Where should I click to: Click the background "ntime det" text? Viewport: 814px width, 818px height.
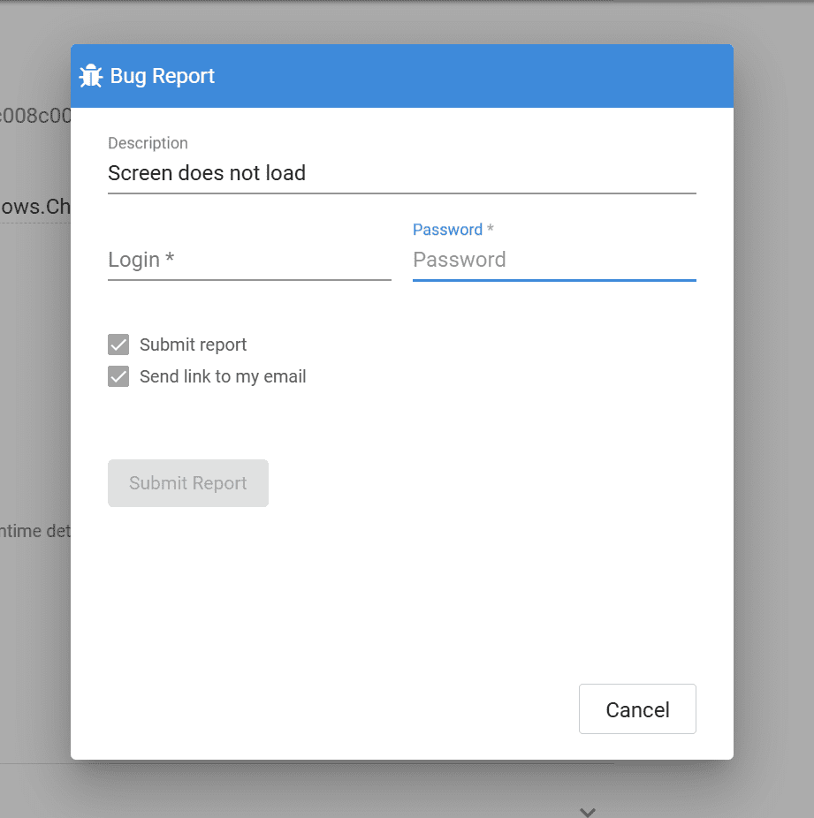click(35, 532)
